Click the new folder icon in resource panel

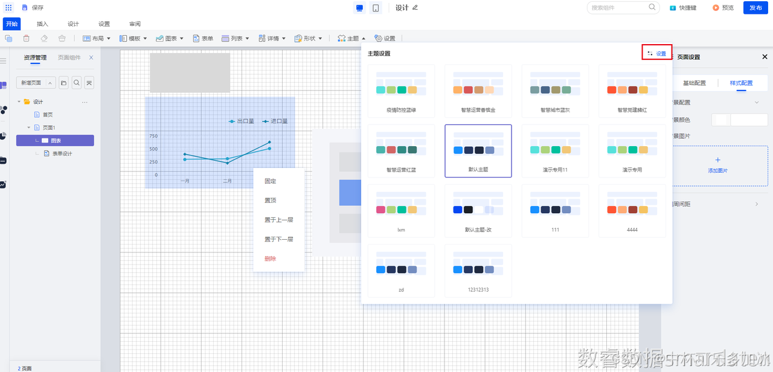tap(63, 83)
